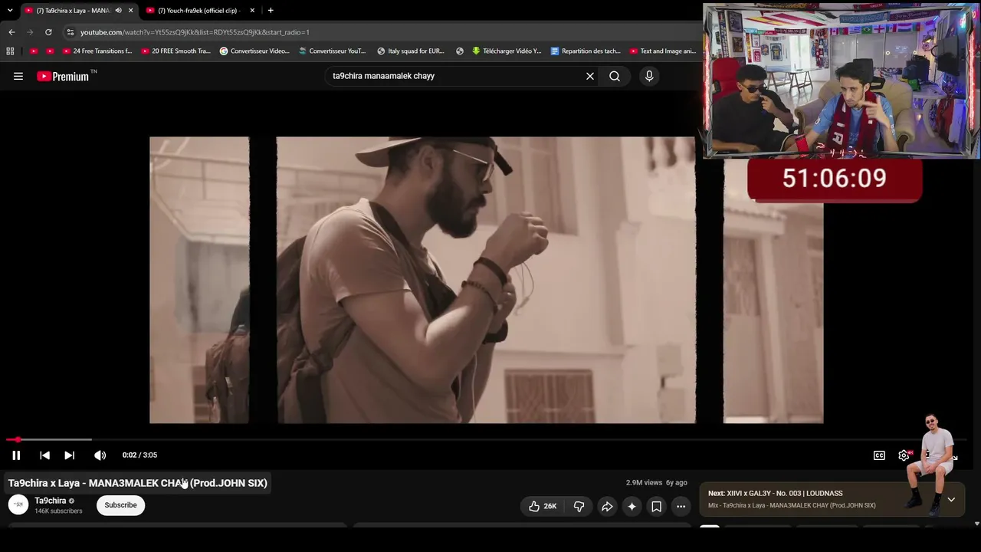
Task: Go back in browser history
Action: (11, 32)
